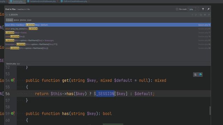The image size is (223, 125).
Task: Select the Scope tab
Action: click(x=29, y=20)
